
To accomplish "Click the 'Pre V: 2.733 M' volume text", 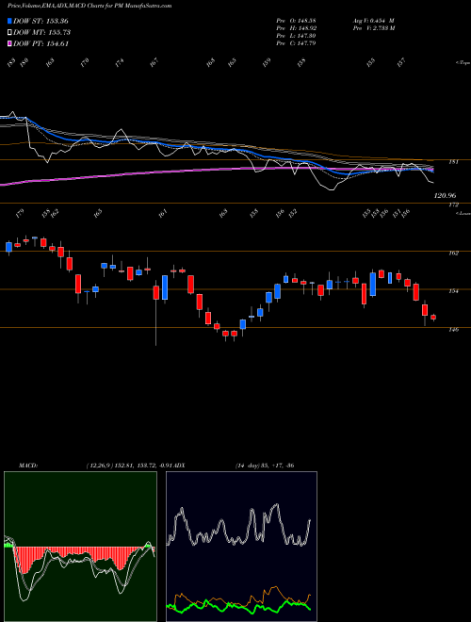I will 373,28.
